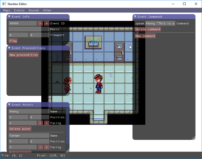Click the resize grip of Event Commands panel
Viewport: 202px width, 159px height.
193,138
